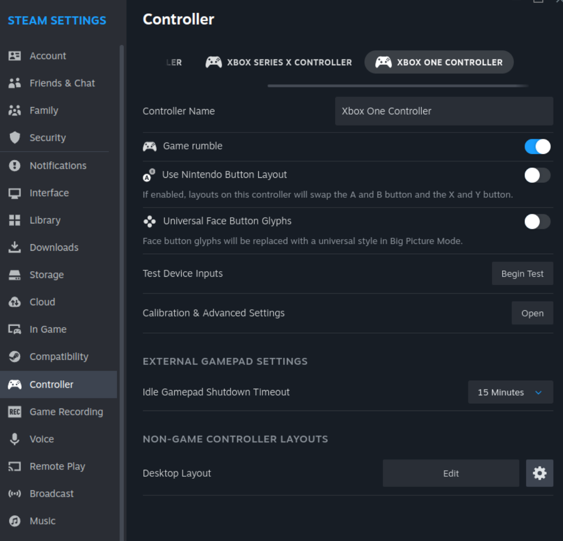Click the Music note icon

pos(14,521)
